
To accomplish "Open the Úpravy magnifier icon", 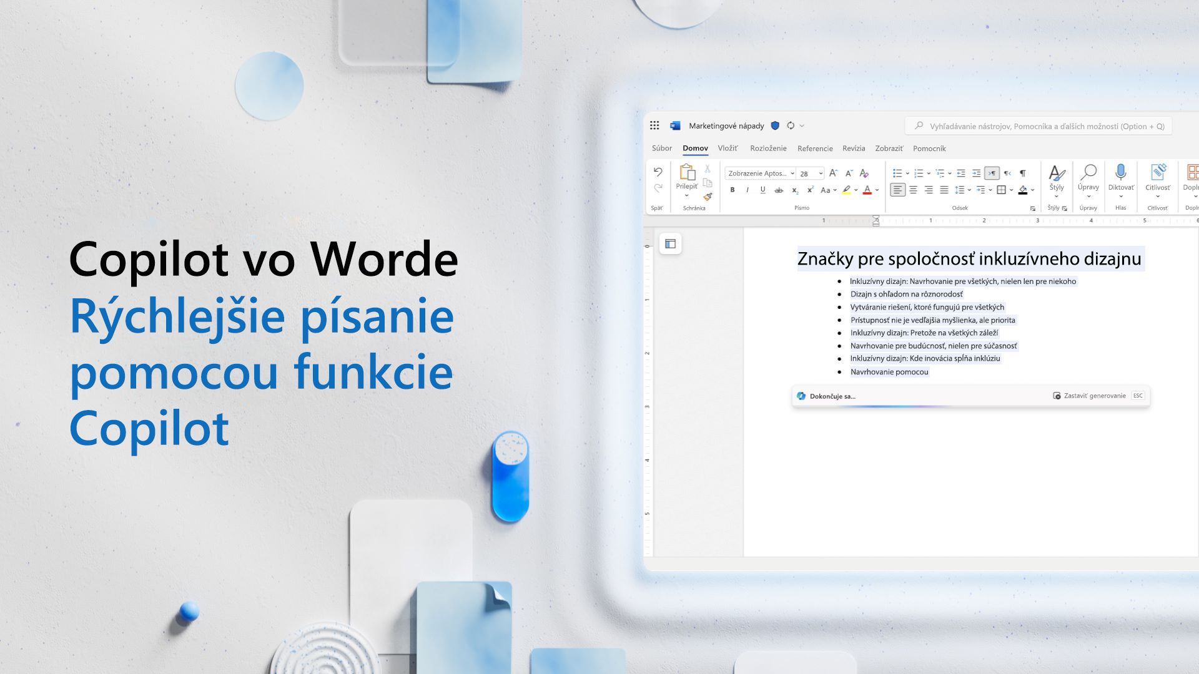I will coord(1088,172).
